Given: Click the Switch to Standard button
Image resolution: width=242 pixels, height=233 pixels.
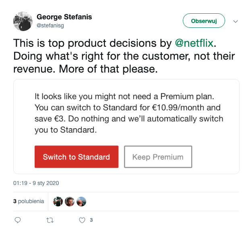Looking at the screenshot, I should click(x=77, y=157).
